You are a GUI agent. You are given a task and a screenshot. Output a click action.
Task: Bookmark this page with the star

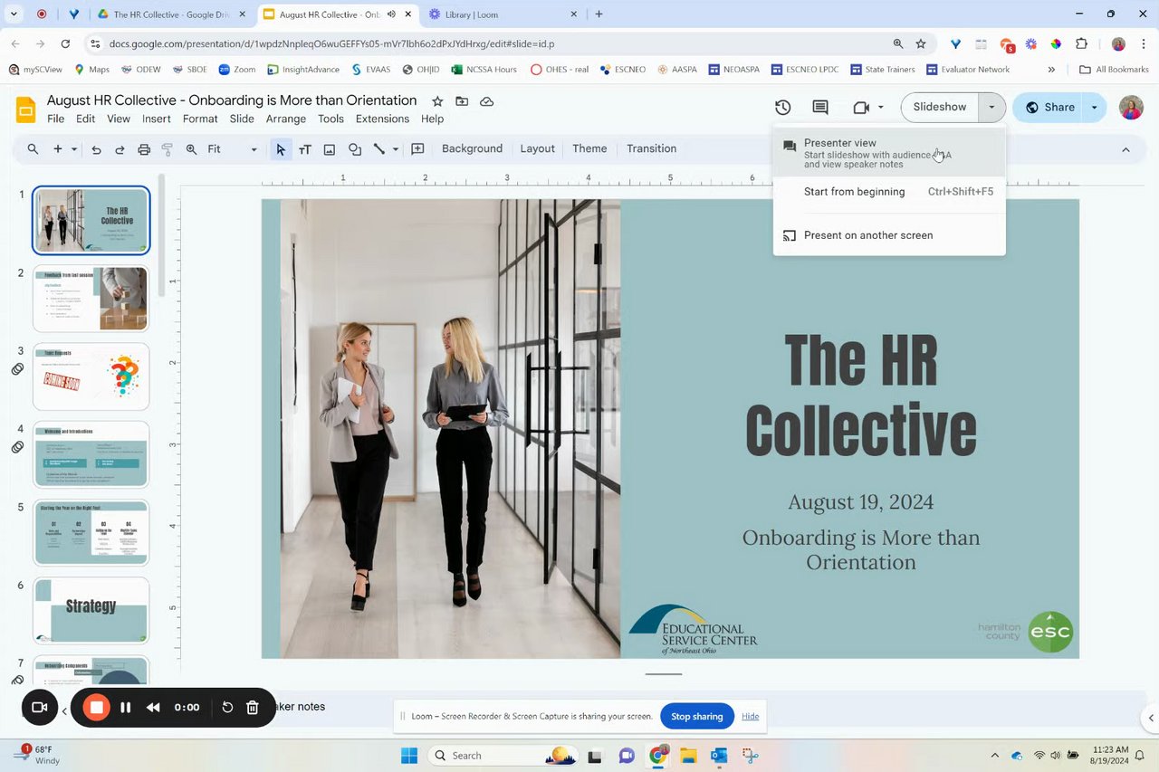click(921, 43)
